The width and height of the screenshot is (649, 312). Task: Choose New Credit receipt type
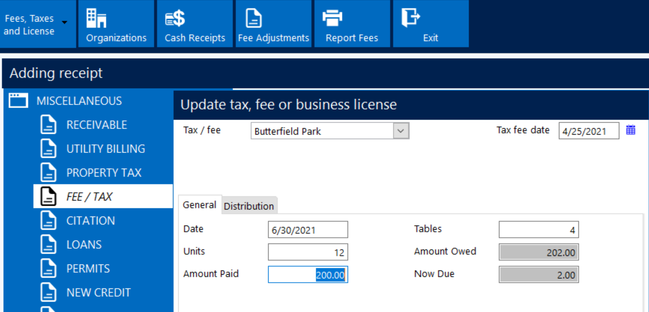(x=98, y=293)
